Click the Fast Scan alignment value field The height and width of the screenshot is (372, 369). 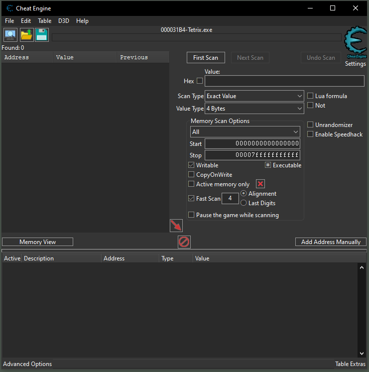(x=230, y=198)
